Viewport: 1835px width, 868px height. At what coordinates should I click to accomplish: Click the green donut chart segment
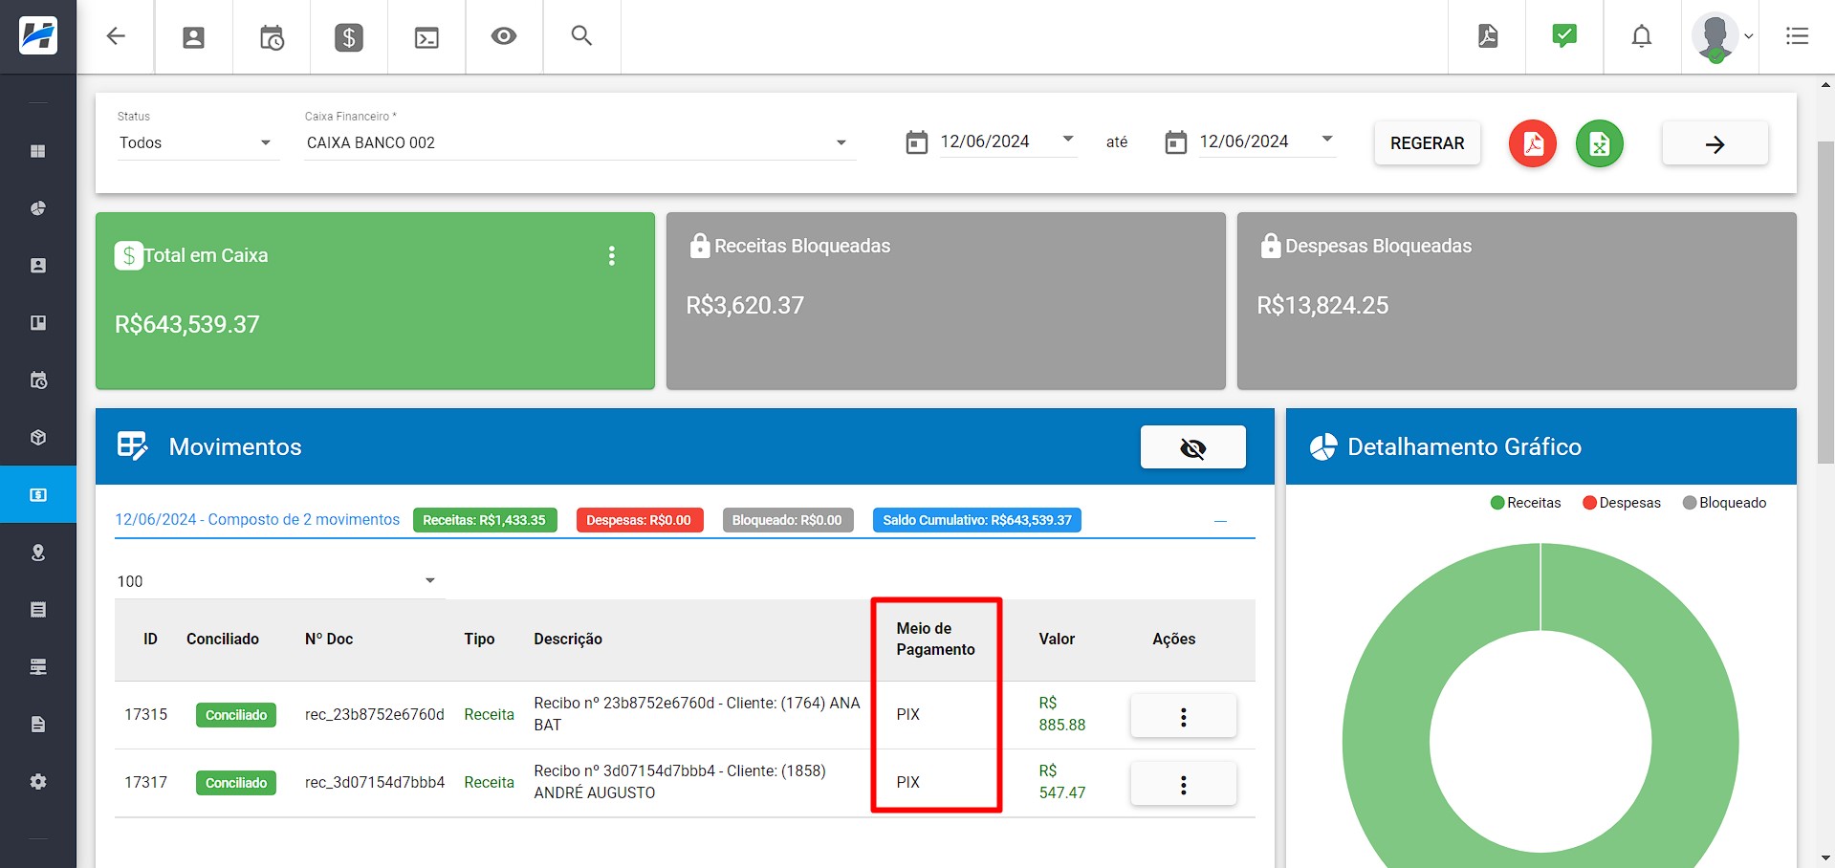click(x=1387, y=741)
